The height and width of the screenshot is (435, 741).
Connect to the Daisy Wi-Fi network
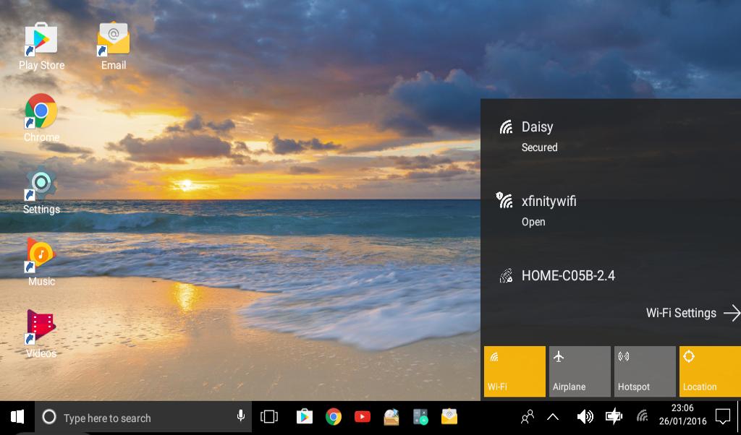click(x=611, y=137)
